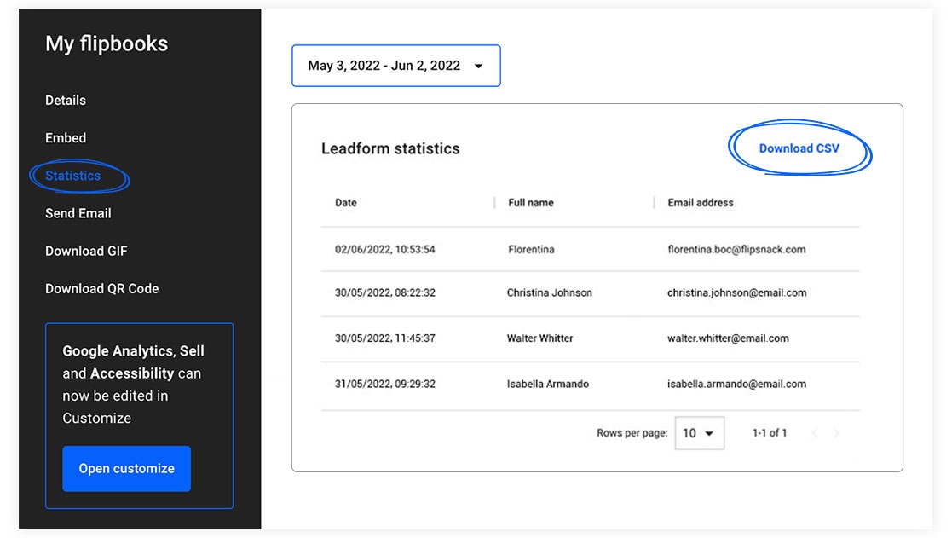This screenshot has height=538, width=952.
Task: Choose Download QR Code in sidebar
Action: coord(102,288)
